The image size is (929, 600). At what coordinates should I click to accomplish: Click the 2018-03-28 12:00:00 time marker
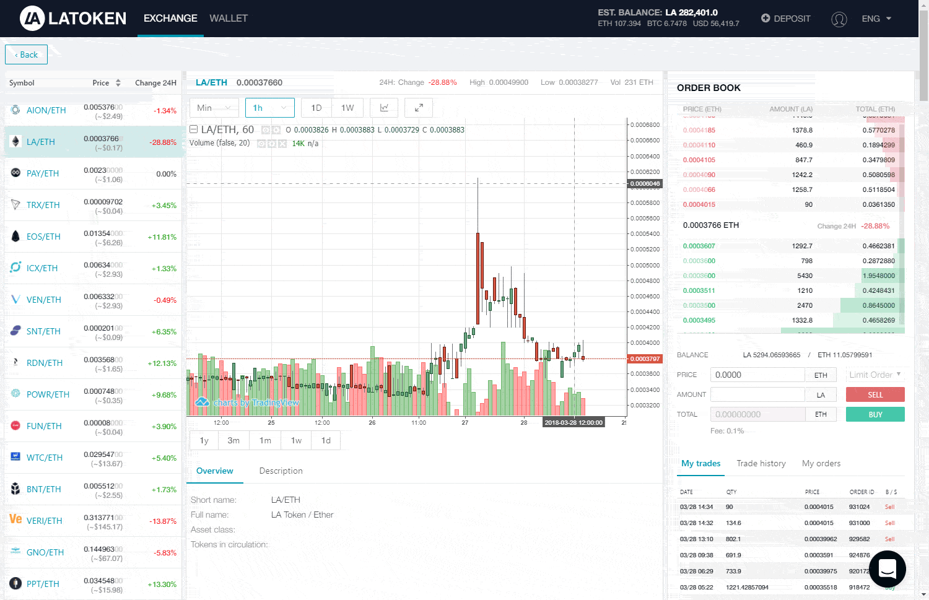(574, 422)
